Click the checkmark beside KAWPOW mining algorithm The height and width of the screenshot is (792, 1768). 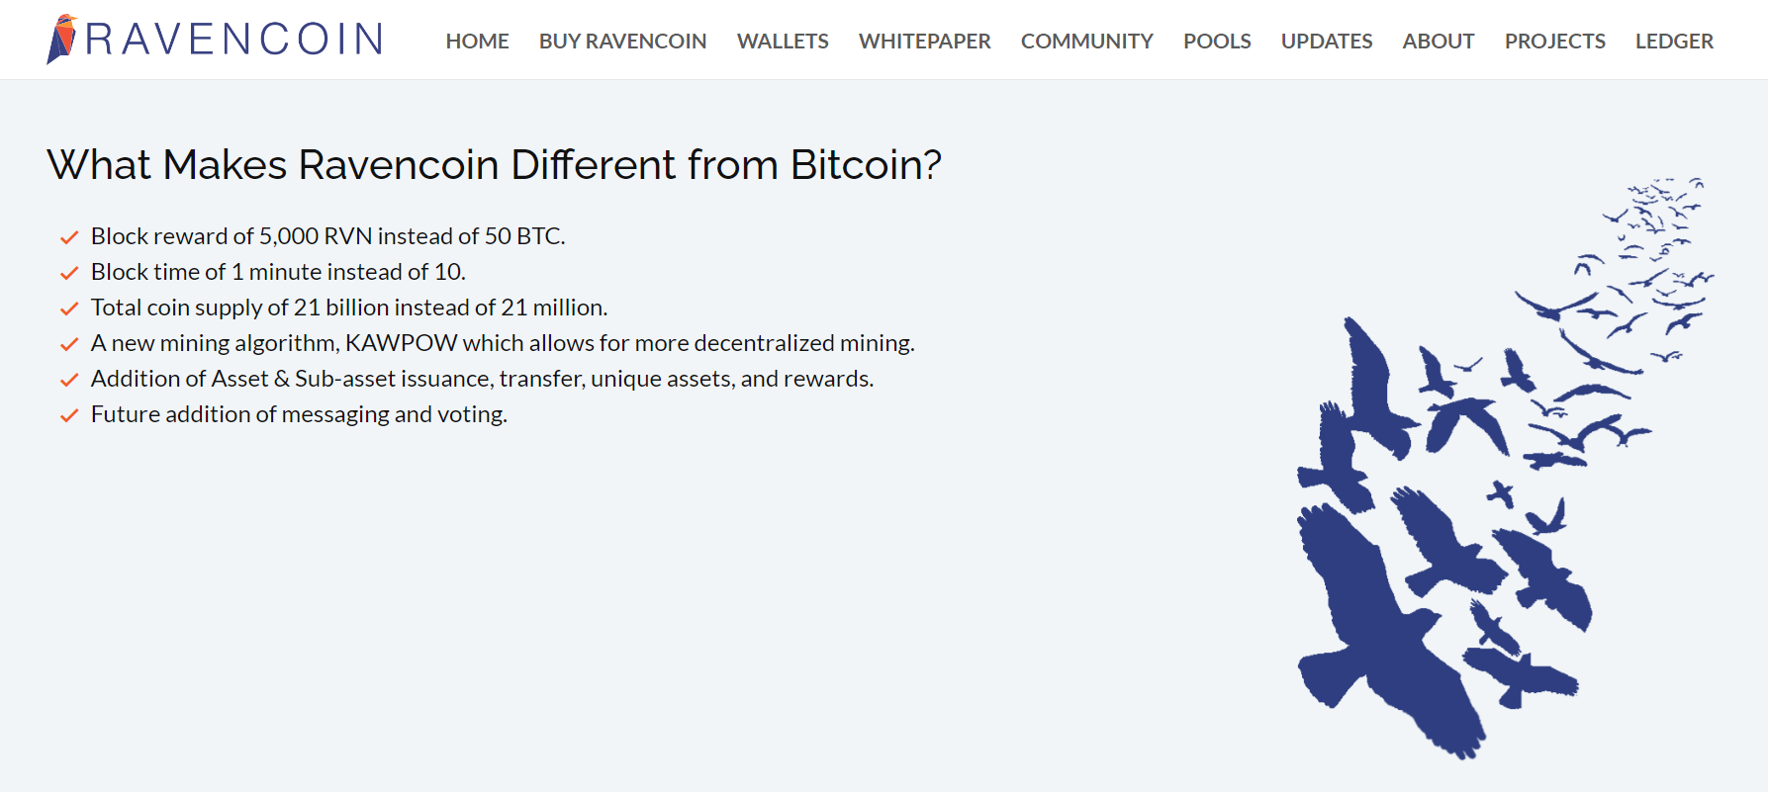pyautogui.click(x=69, y=344)
